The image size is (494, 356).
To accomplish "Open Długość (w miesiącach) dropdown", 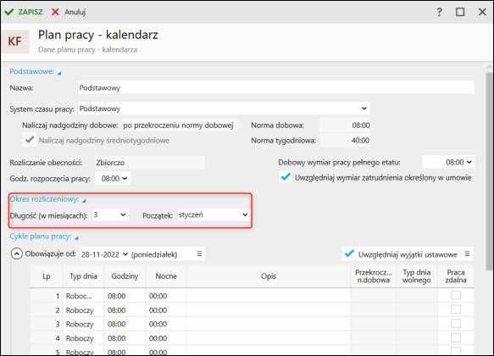I will point(110,214).
